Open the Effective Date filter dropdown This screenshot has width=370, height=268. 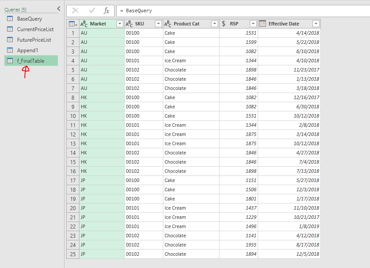316,24
